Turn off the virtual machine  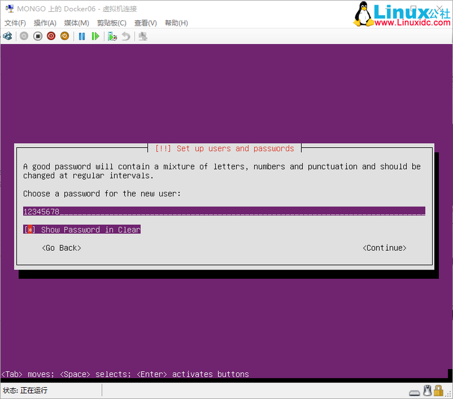pos(37,36)
